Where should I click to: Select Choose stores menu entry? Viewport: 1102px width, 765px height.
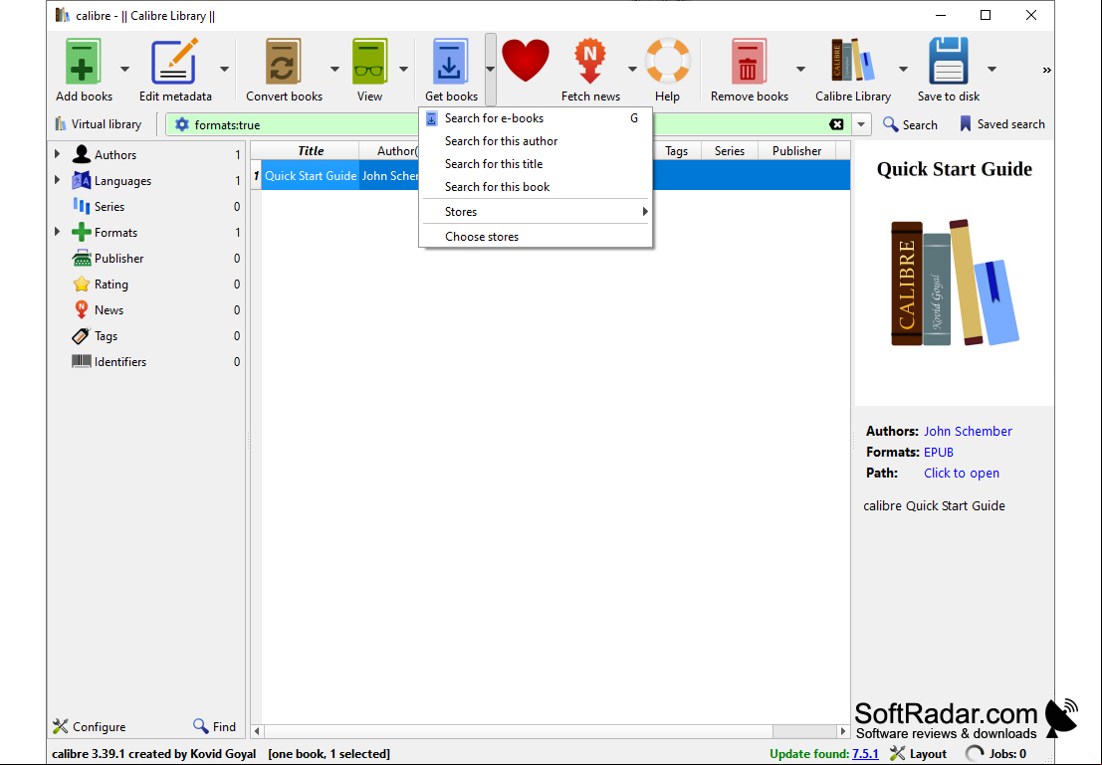pyautogui.click(x=536, y=237)
